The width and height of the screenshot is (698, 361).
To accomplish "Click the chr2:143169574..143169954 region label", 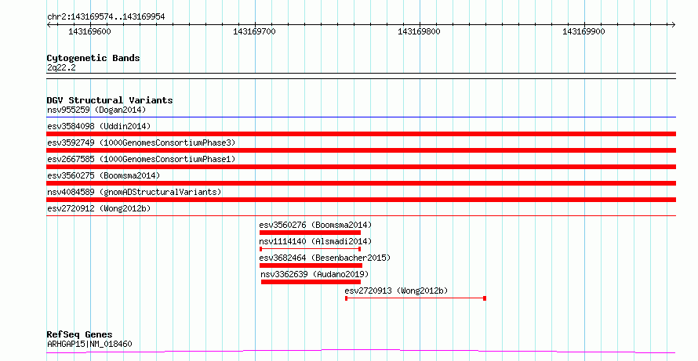I will [x=106, y=17].
